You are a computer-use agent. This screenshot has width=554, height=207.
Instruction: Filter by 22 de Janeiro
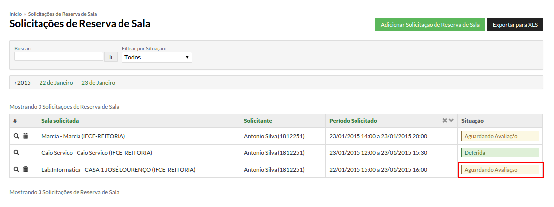tap(56, 83)
